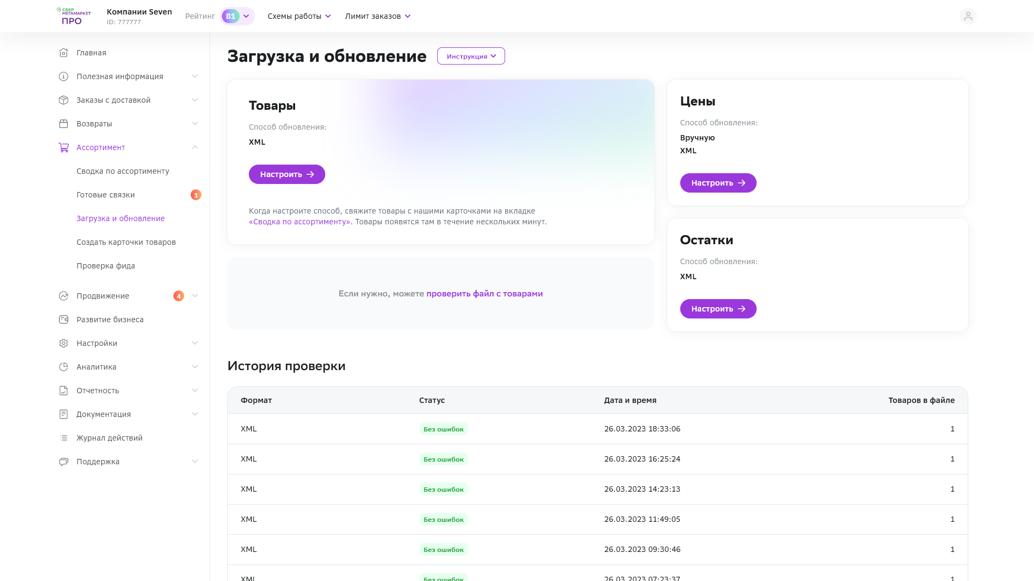The width and height of the screenshot is (1034, 581).
Task: Click the date 26.03.2023 16:25:24
Action: 642,459
